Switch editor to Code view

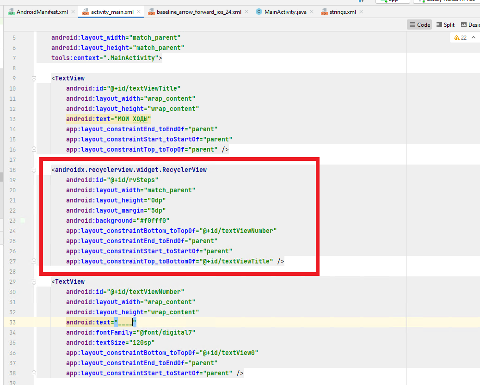tap(419, 25)
